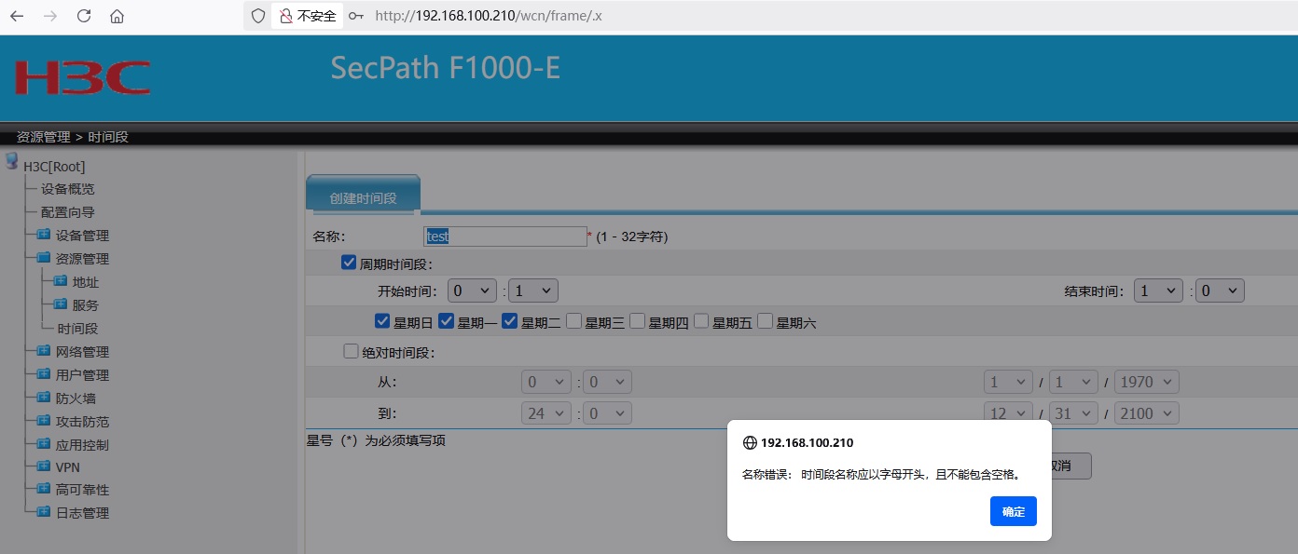Screen dimensions: 1298x554
Task: Open the 从 month dropdown
Action: (x=1008, y=382)
